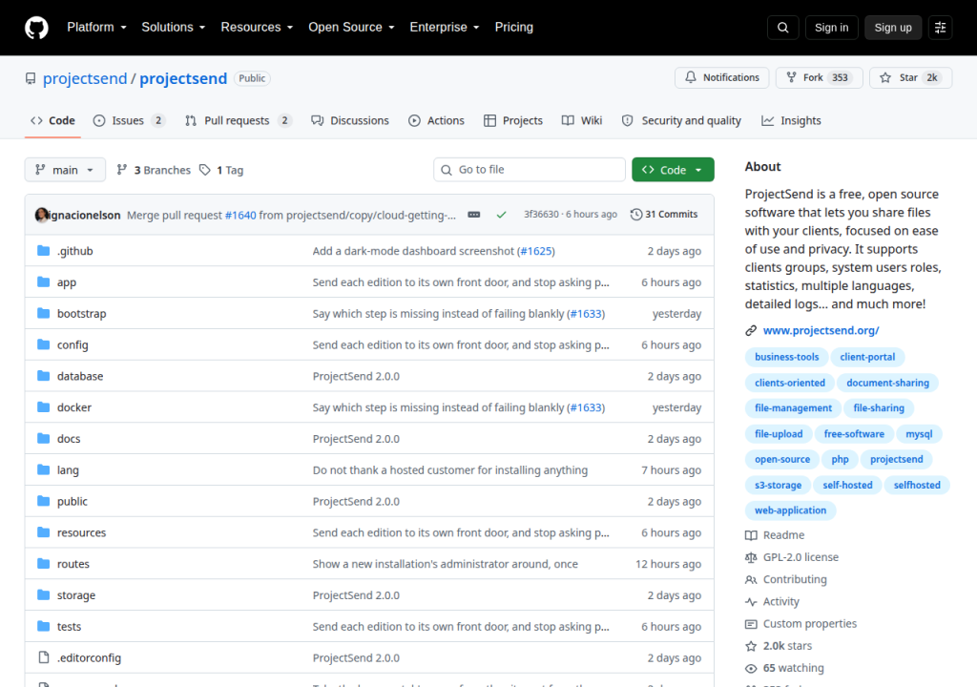Switch to the Insights tab
The image size is (977, 687).
coord(791,120)
